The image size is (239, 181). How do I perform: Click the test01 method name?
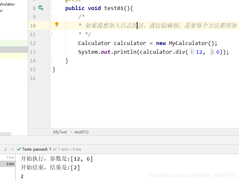(114, 8)
